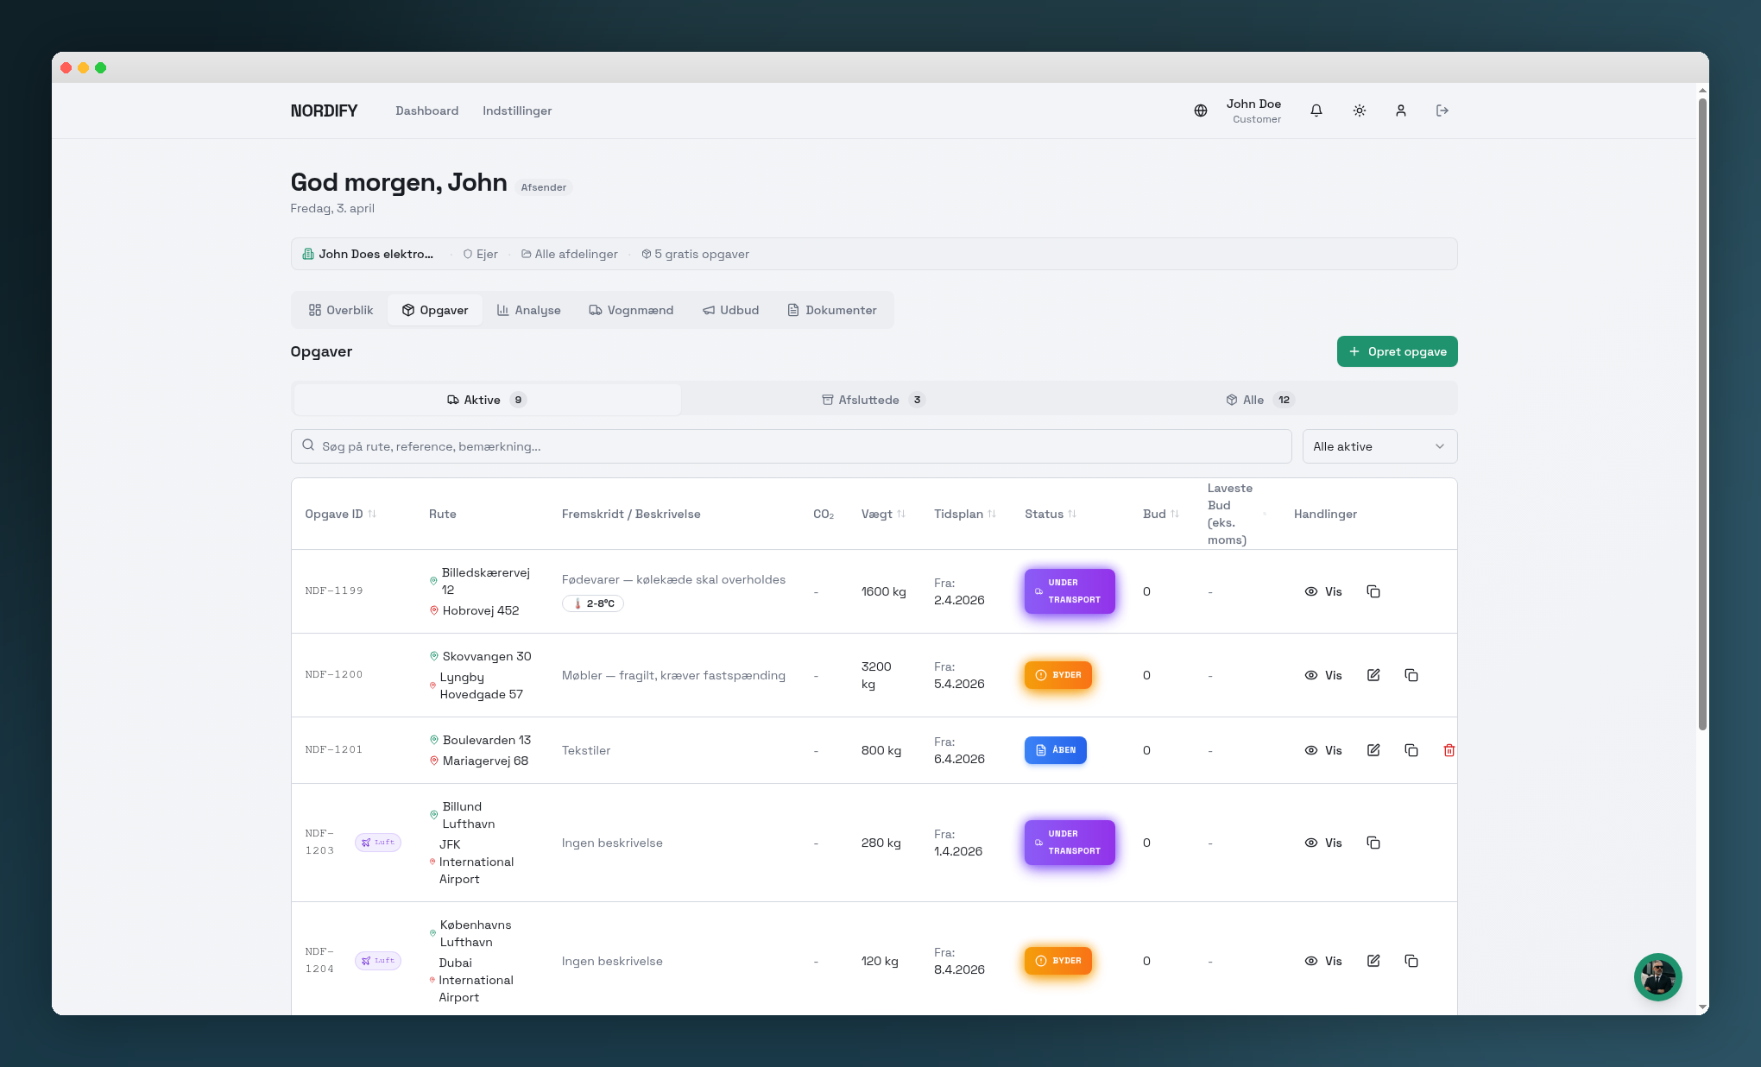Switch to Dokumenter tab
This screenshot has width=1761, height=1067.
click(832, 310)
